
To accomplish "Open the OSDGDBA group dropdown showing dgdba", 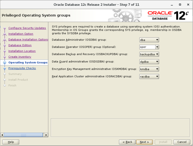I will (149, 62).
